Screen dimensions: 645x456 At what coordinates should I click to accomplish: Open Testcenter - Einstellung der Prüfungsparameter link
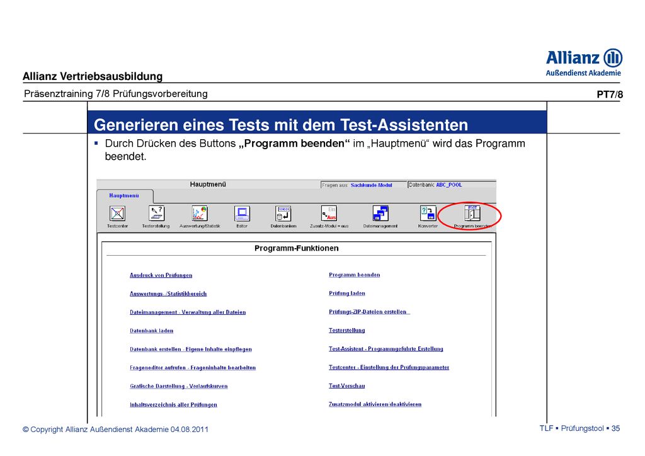pos(389,367)
